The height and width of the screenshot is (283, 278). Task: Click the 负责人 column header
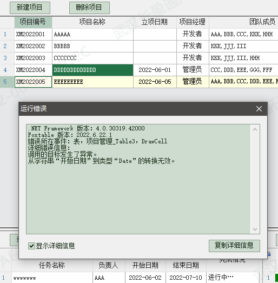109,265
